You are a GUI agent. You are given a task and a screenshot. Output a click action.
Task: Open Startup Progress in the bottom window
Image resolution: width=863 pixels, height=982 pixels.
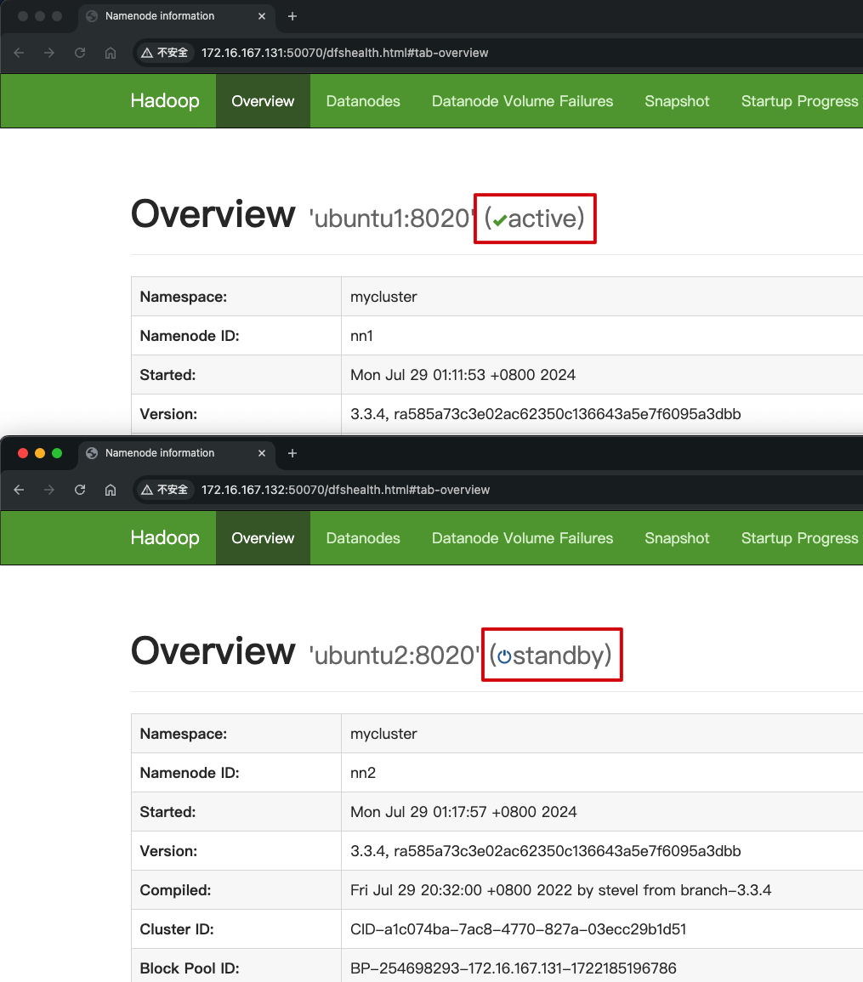tap(799, 538)
